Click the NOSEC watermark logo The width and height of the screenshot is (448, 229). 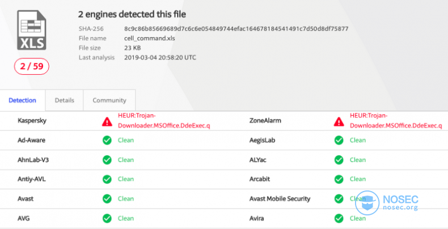pyautogui.click(x=387, y=203)
